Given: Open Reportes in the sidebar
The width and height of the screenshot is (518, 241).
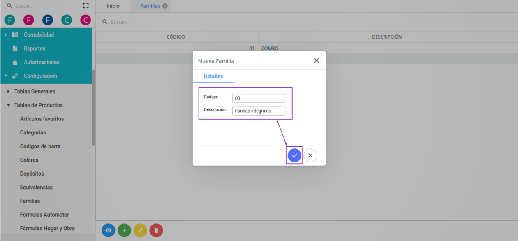Looking at the screenshot, I should click(35, 49).
